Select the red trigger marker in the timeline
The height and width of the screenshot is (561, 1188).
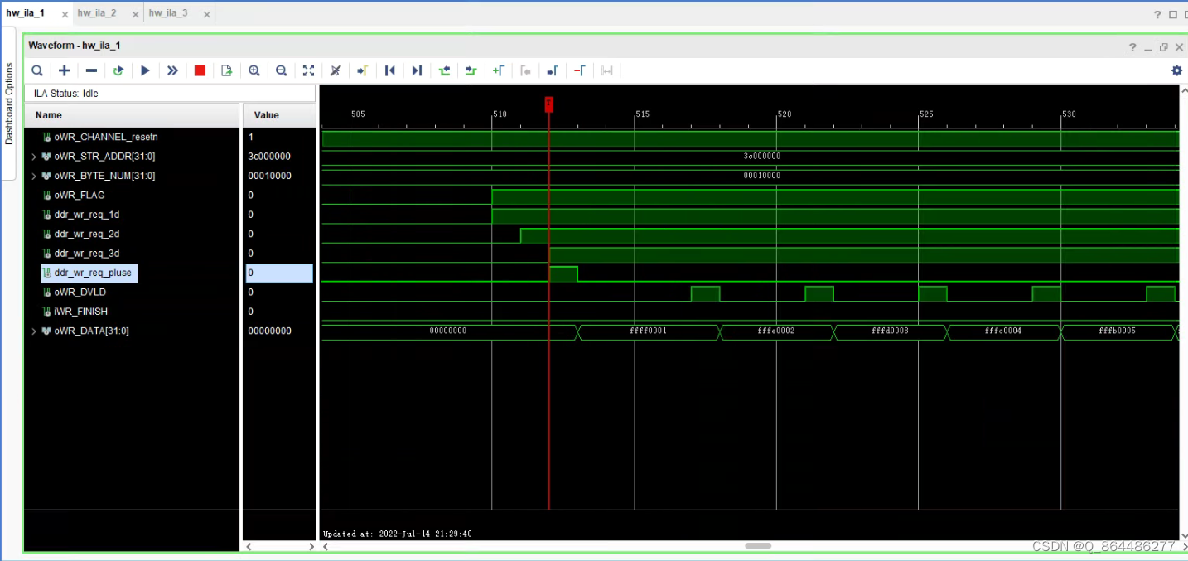pyautogui.click(x=548, y=104)
